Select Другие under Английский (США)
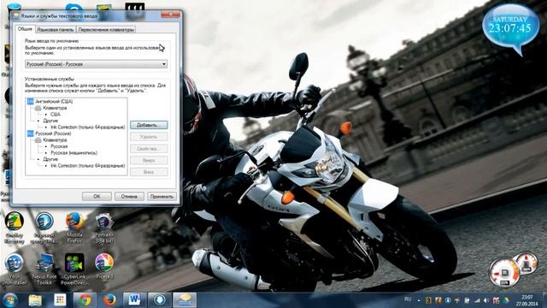The width and height of the screenshot is (547, 308). [x=50, y=121]
